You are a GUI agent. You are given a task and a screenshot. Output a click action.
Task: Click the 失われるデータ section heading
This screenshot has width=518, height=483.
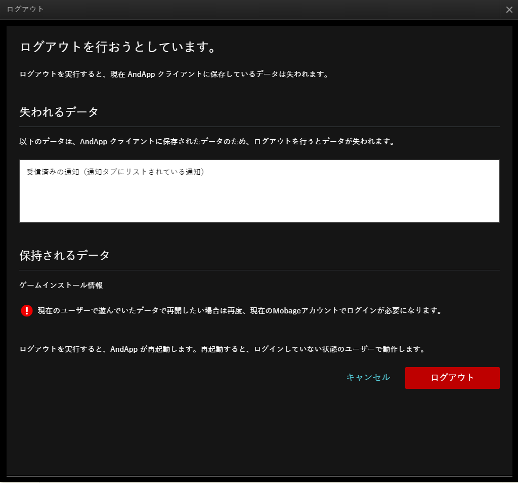59,112
